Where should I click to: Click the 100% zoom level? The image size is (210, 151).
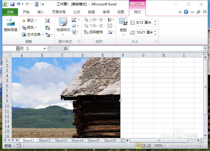point(158,146)
